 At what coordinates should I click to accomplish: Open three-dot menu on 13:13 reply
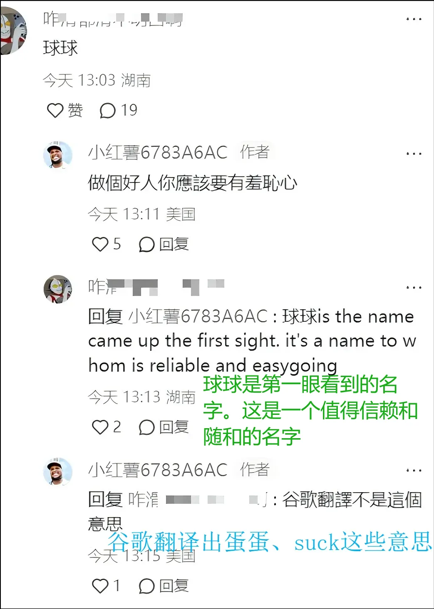(x=414, y=287)
